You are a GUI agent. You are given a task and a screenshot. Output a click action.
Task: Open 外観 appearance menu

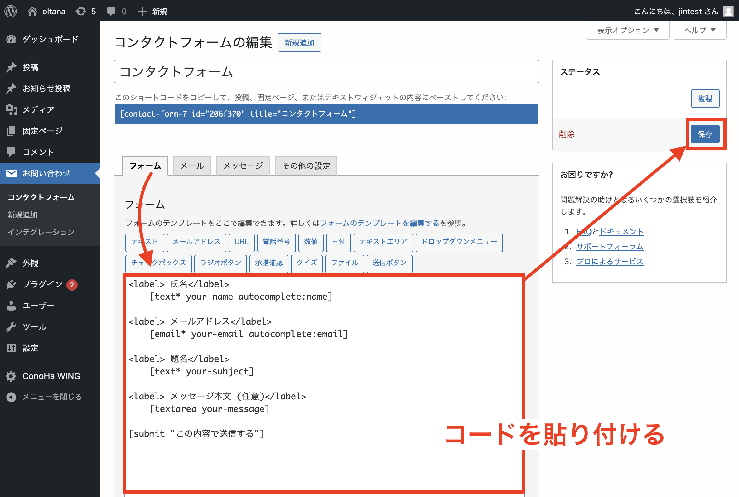50,263
